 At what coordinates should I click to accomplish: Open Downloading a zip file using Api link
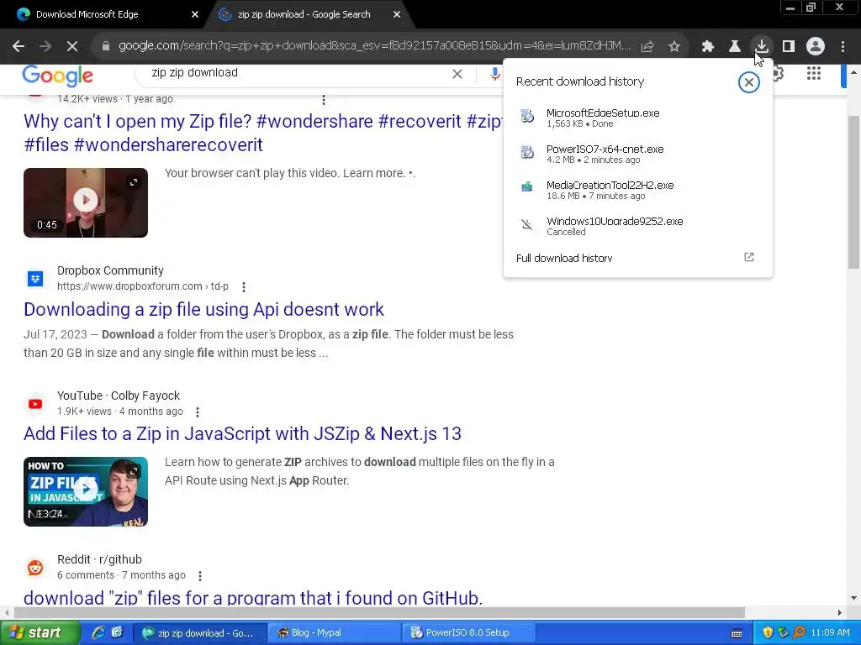click(x=203, y=309)
